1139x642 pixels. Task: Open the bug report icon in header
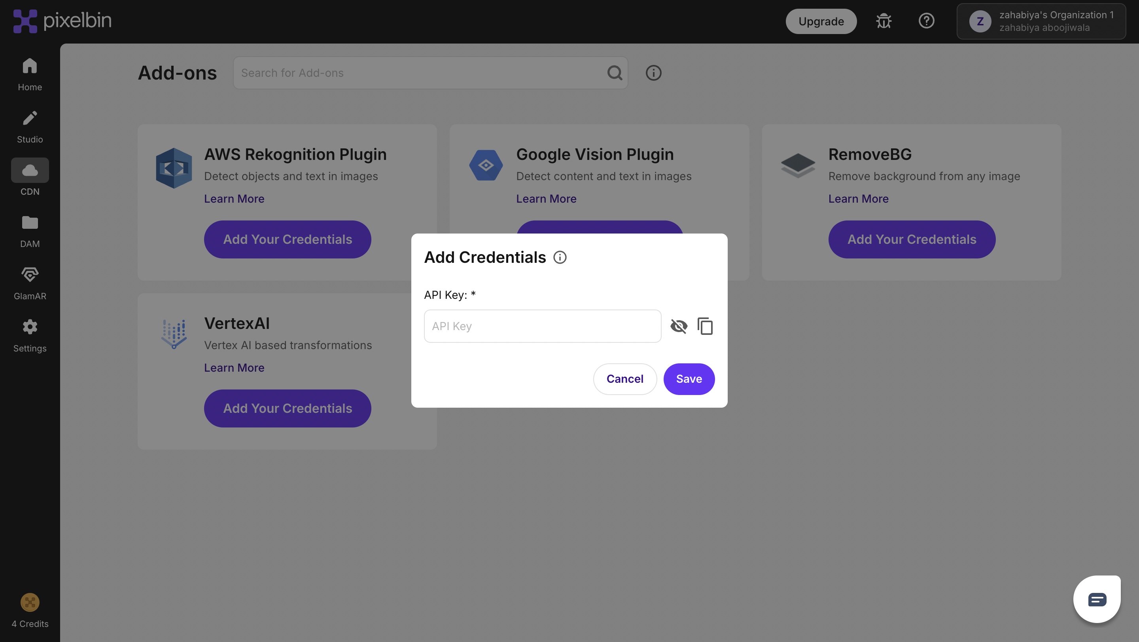coord(884,21)
